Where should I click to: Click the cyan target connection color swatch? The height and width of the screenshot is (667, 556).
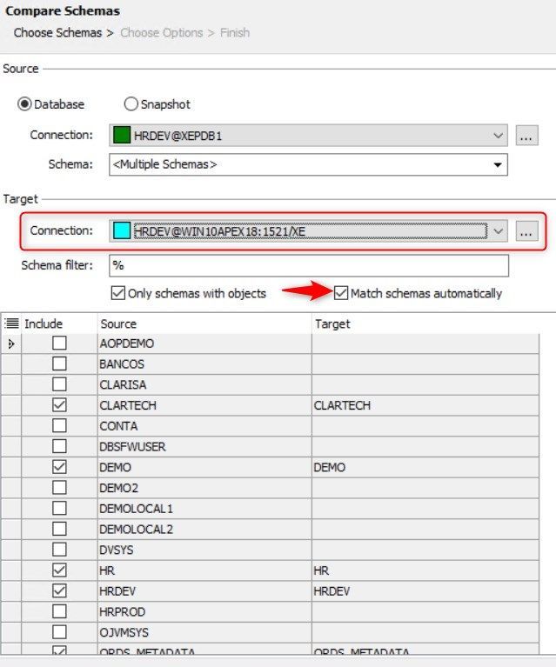coord(122,231)
